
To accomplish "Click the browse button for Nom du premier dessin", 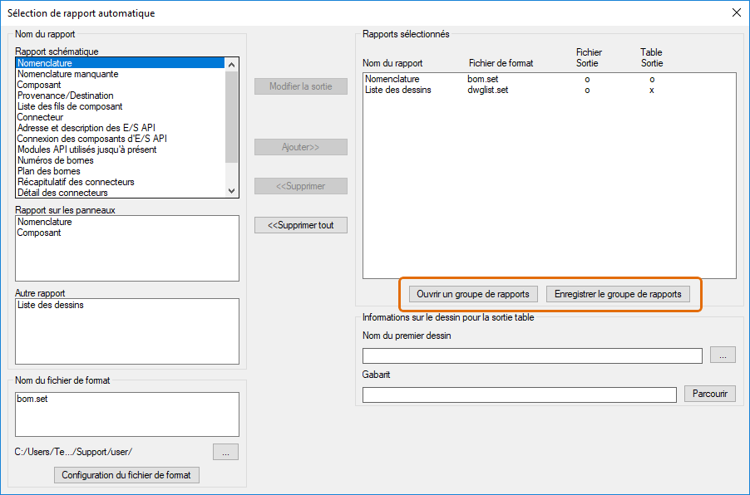I will [723, 355].
